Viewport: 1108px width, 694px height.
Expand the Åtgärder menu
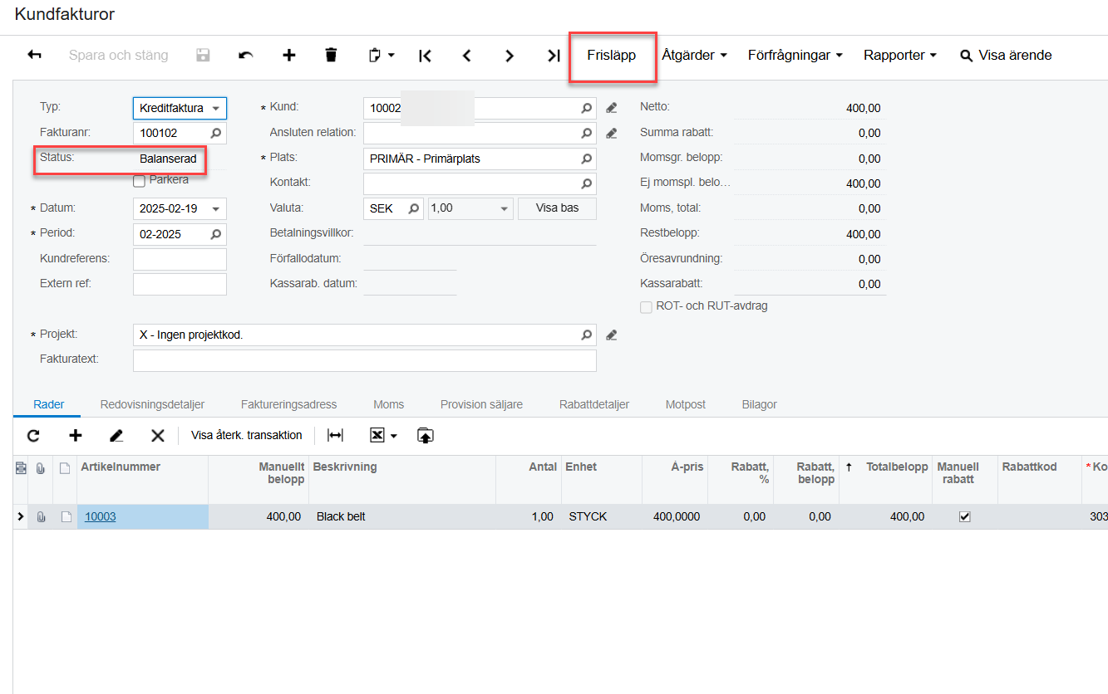[694, 55]
